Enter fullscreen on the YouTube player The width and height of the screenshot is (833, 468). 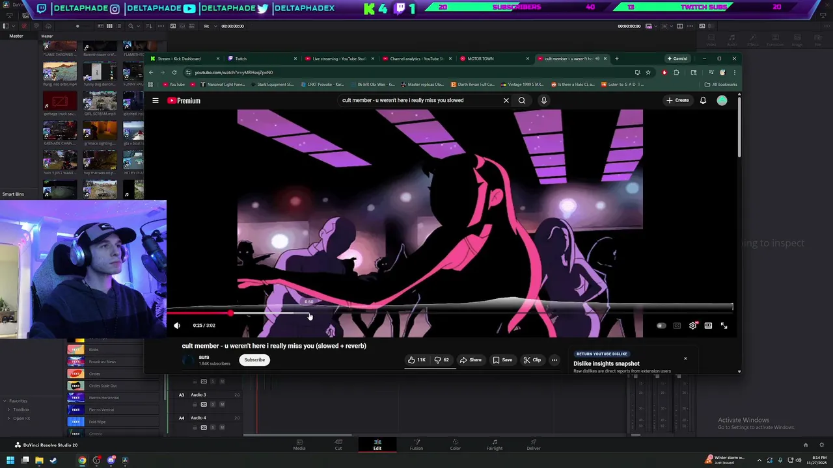[x=724, y=326]
